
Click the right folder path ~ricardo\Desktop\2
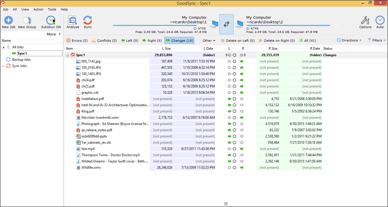pyautogui.click(x=265, y=22)
